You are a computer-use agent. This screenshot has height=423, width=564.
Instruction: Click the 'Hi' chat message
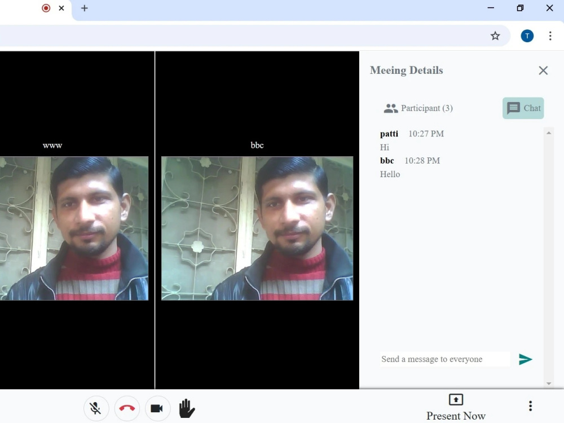click(385, 147)
